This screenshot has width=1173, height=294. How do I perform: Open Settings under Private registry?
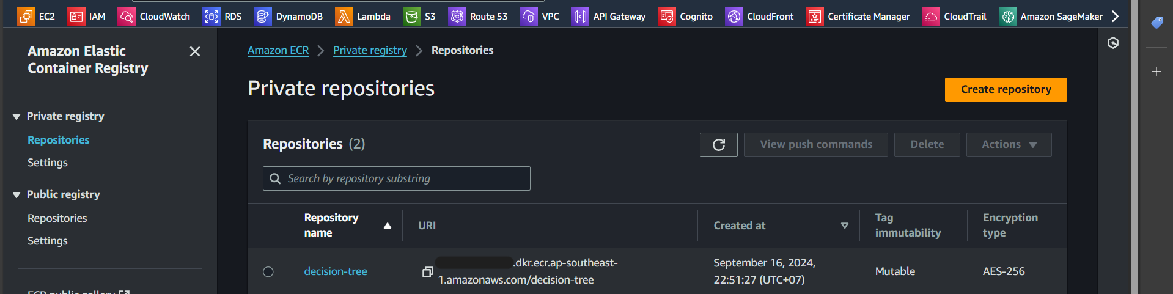(x=48, y=163)
